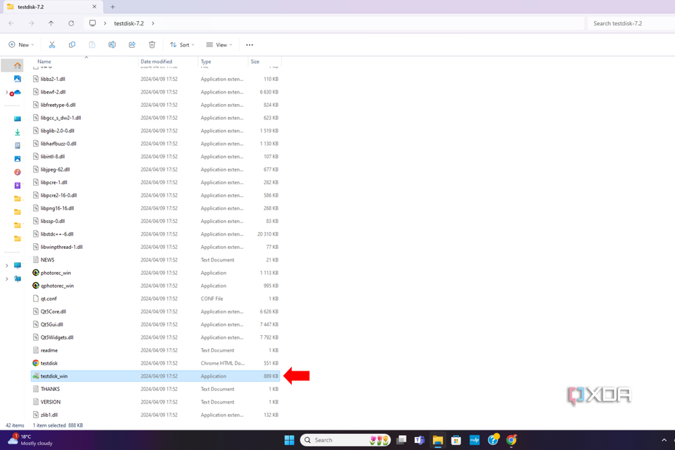Click the Paste clipboard icon

pyautogui.click(x=91, y=45)
